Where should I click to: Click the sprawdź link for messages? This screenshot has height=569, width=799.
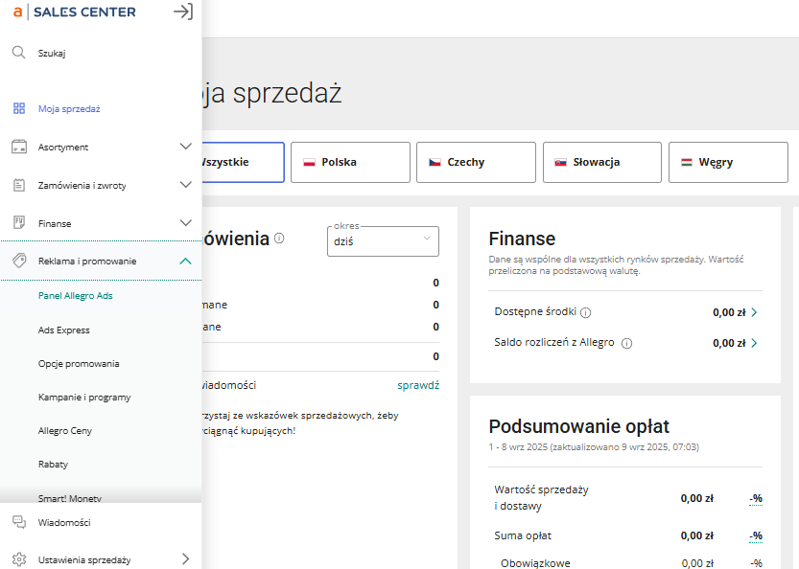point(418,385)
